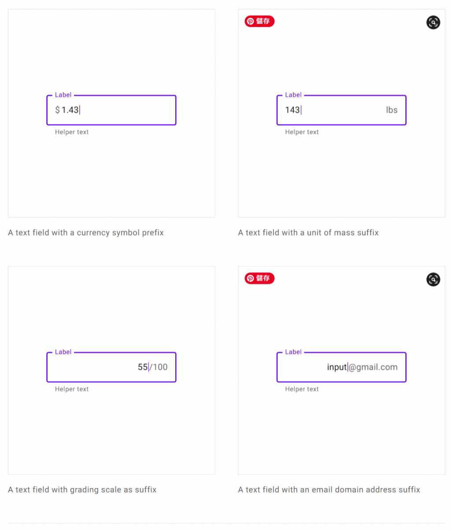451x530 pixels.
Task: Click visual search icon on email suffix image
Action: (x=433, y=280)
